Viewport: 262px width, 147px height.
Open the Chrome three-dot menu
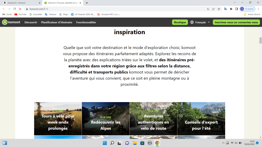258,9
